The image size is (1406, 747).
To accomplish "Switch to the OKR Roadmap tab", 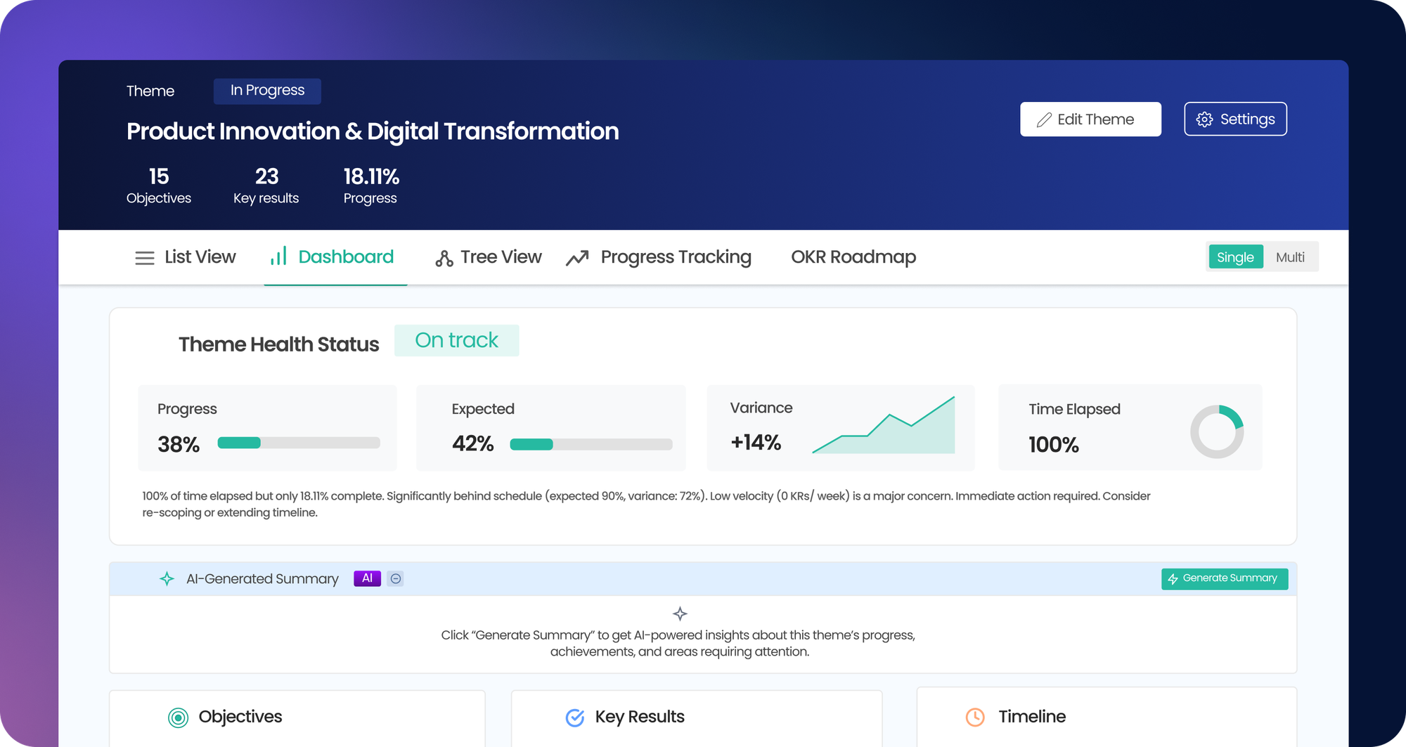I will pos(853,256).
